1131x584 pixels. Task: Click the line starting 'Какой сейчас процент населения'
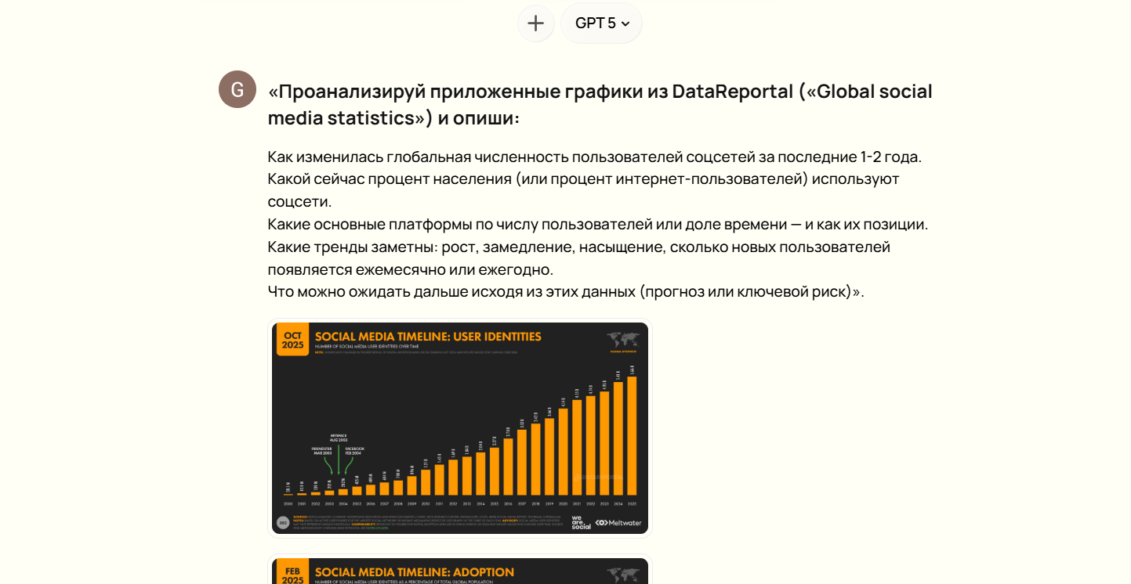(x=584, y=190)
